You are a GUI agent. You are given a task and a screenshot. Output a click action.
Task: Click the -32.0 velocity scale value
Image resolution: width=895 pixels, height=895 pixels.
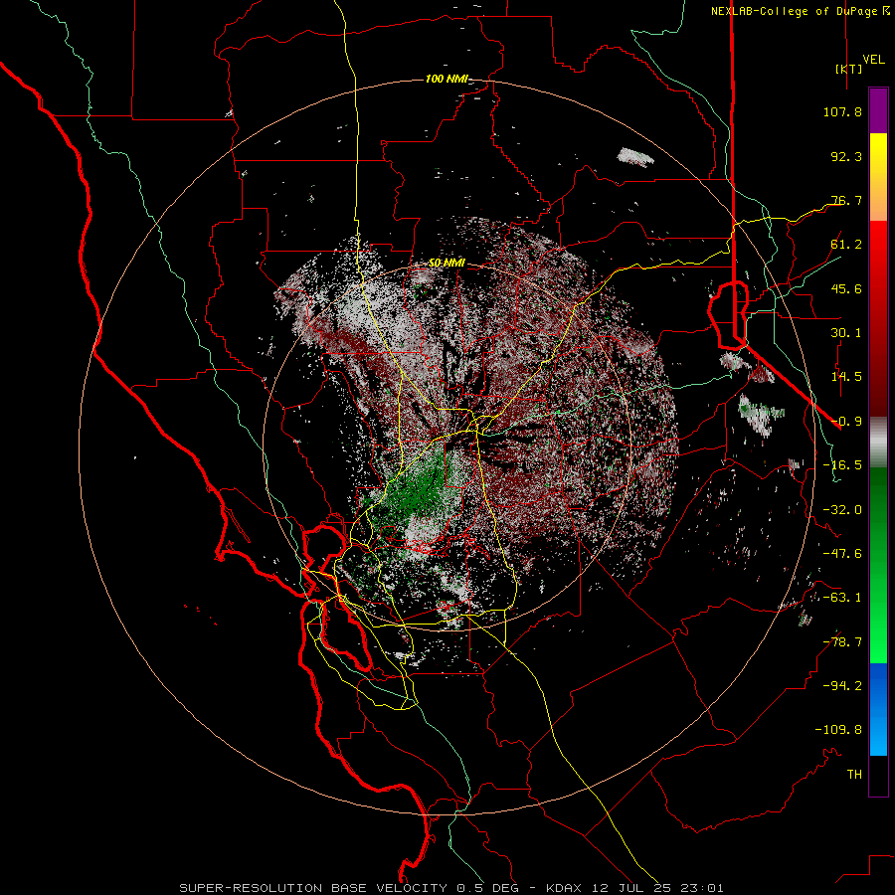(842, 510)
